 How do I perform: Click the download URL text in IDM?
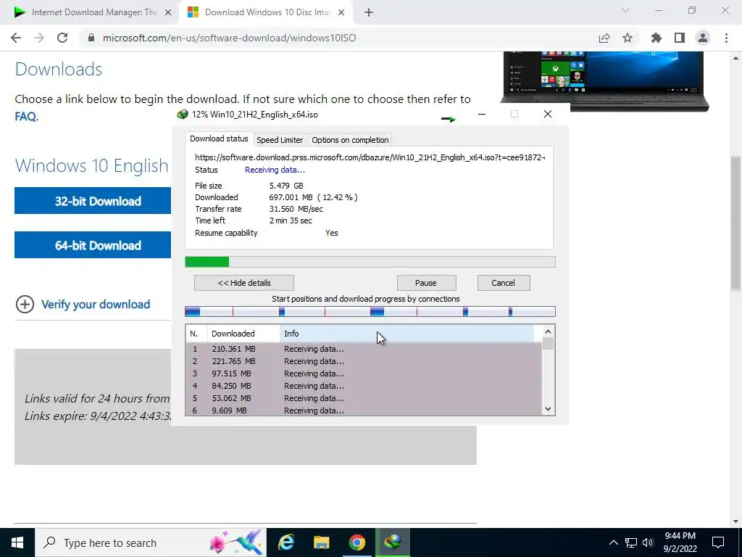click(x=370, y=157)
